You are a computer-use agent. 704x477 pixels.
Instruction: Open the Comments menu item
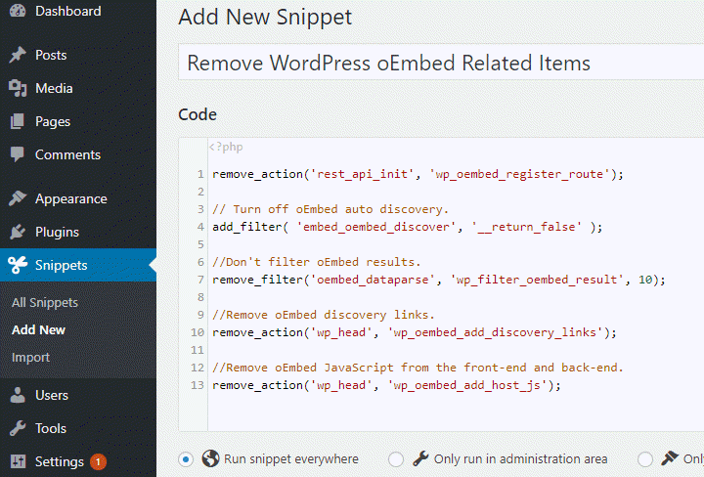coord(78,154)
